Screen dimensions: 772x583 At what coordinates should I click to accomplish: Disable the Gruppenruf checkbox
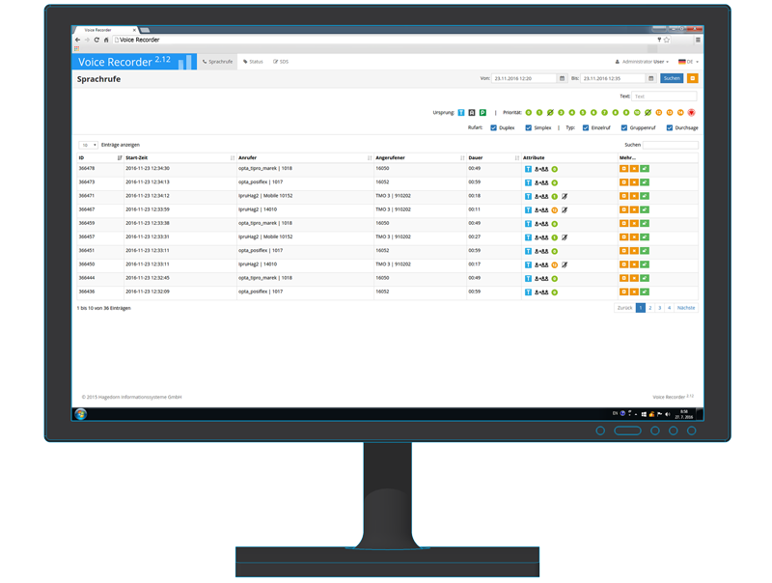pos(624,127)
